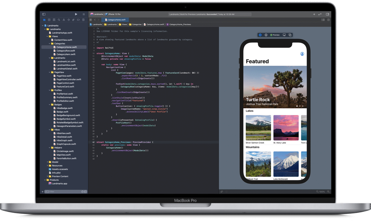Image resolution: width=371 pixels, height=221 pixels.
Task: Click the build status activity bar
Action: pos(210,14)
